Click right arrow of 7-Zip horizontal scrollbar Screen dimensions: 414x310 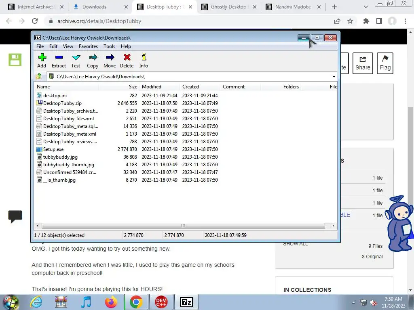(x=333, y=226)
